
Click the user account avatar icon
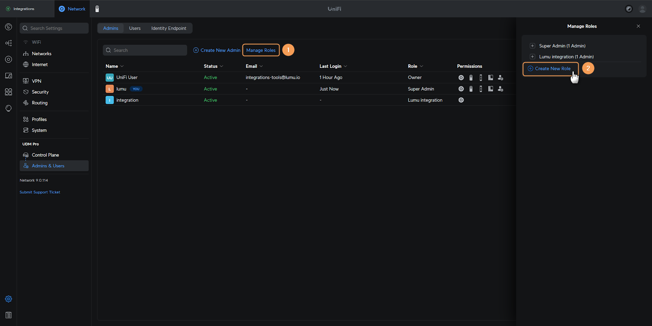click(x=642, y=9)
